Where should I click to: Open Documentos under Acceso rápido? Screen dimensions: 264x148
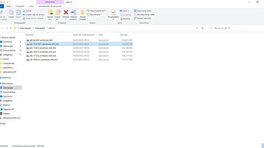(x=9, y=51)
